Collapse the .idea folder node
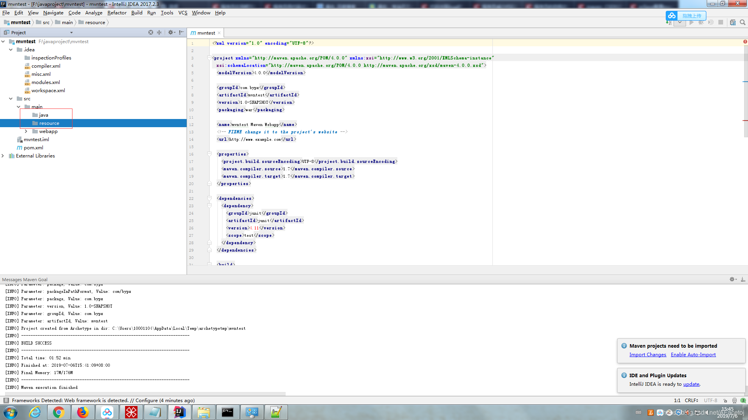The width and height of the screenshot is (748, 420). (x=11, y=50)
